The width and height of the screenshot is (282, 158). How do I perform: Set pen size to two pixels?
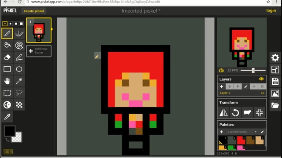(11, 23)
